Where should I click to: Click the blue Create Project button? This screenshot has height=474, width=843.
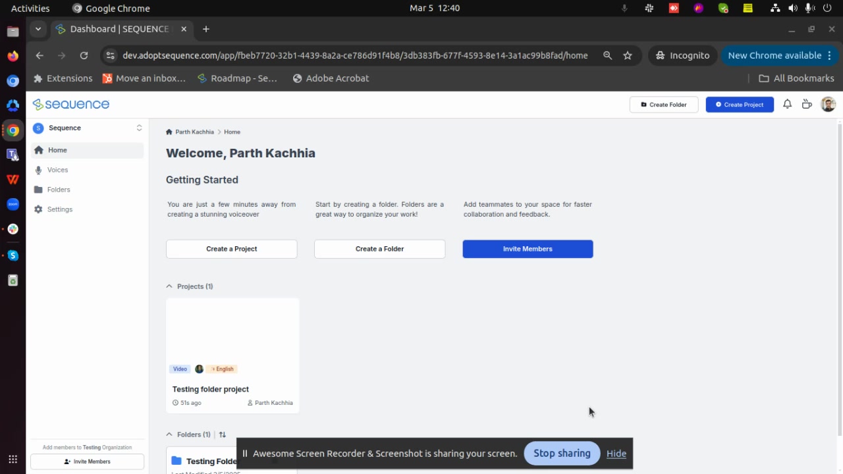(x=740, y=104)
